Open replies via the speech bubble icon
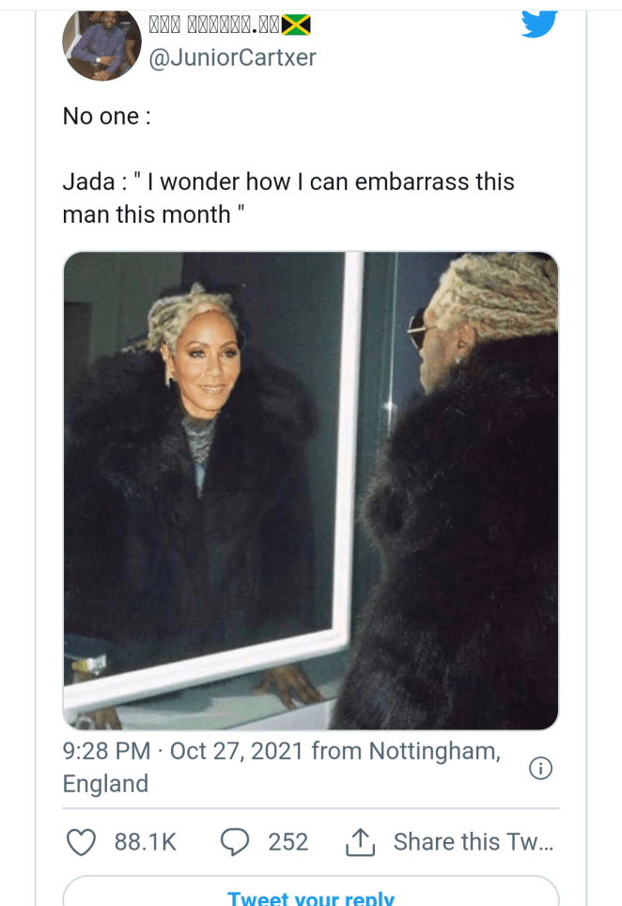Image resolution: width=622 pixels, height=906 pixels. [x=235, y=842]
